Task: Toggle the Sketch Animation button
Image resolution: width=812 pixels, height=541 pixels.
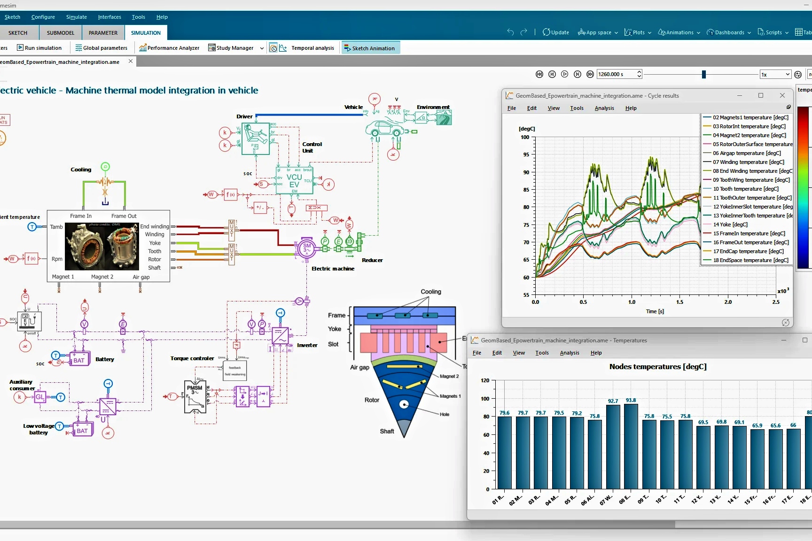Action: [x=370, y=48]
